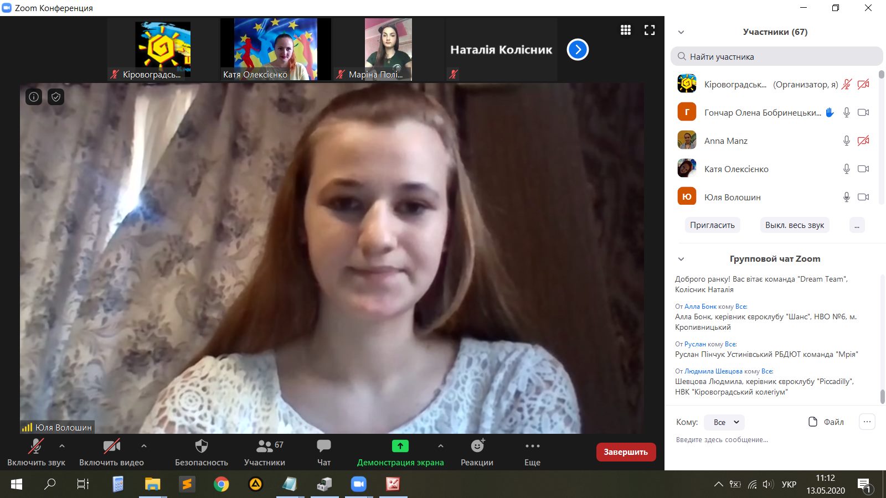Turn on camera with Включить видео
This screenshot has height=498, width=886.
coord(111,452)
